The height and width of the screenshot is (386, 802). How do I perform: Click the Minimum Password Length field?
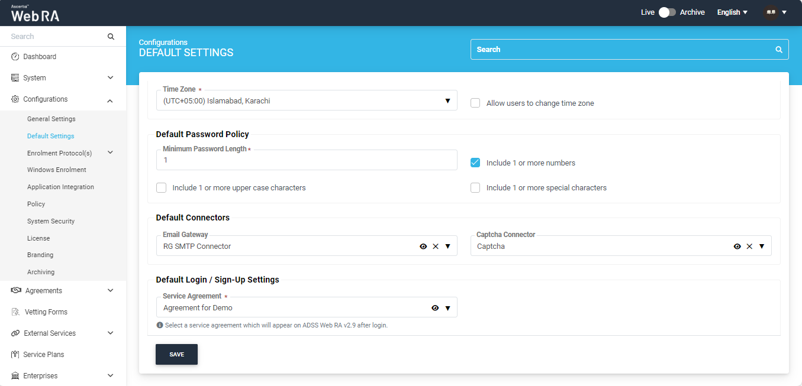coord(307,160)
